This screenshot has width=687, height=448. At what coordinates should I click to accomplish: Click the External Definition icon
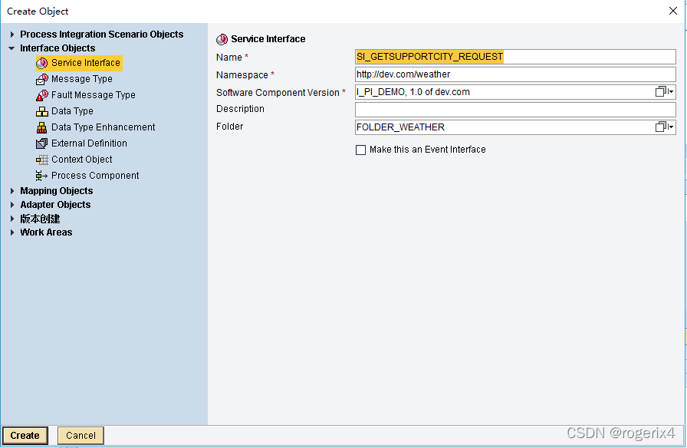[42, 143]
